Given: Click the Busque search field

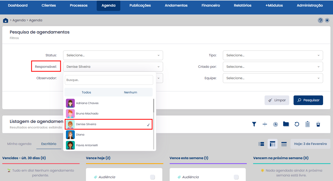Looking at the screenshot, I should [x=109, y=80].
